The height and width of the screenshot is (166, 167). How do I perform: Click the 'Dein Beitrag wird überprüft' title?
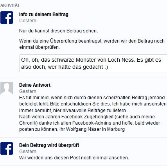click(x=49, y=145)
